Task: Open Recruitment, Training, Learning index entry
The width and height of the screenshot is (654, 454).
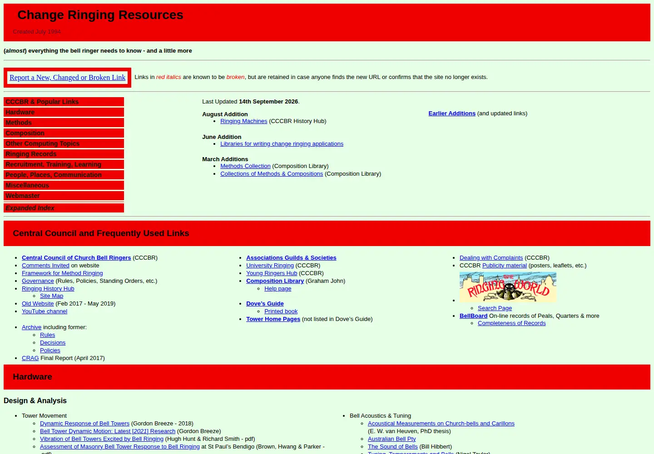Action: coord(64,164)
